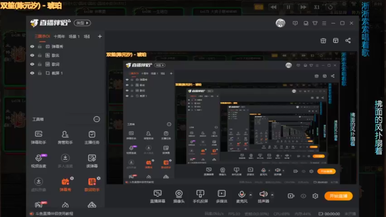Download the 多人连麦 tool
This screenshot has width=386, height=217.
[x=65, y=161]
